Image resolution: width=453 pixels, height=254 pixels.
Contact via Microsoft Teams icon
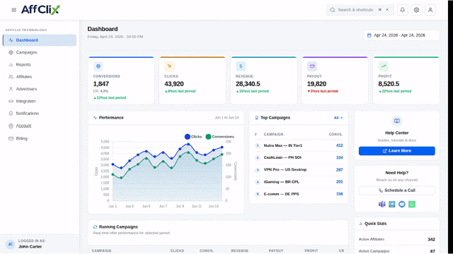(382, 204)
